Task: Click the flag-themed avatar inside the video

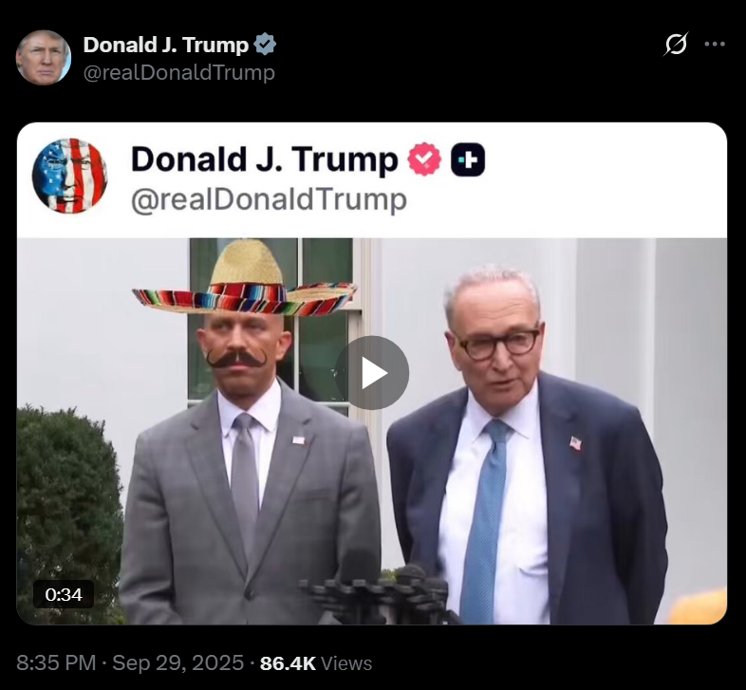Action: click(x=69, y=176)
